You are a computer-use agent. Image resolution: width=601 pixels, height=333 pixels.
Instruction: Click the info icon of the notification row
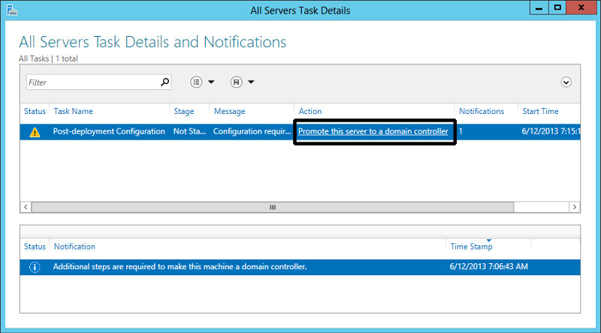coord(35,267)
